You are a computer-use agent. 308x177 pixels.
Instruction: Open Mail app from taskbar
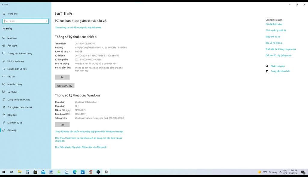click(43, 172)
